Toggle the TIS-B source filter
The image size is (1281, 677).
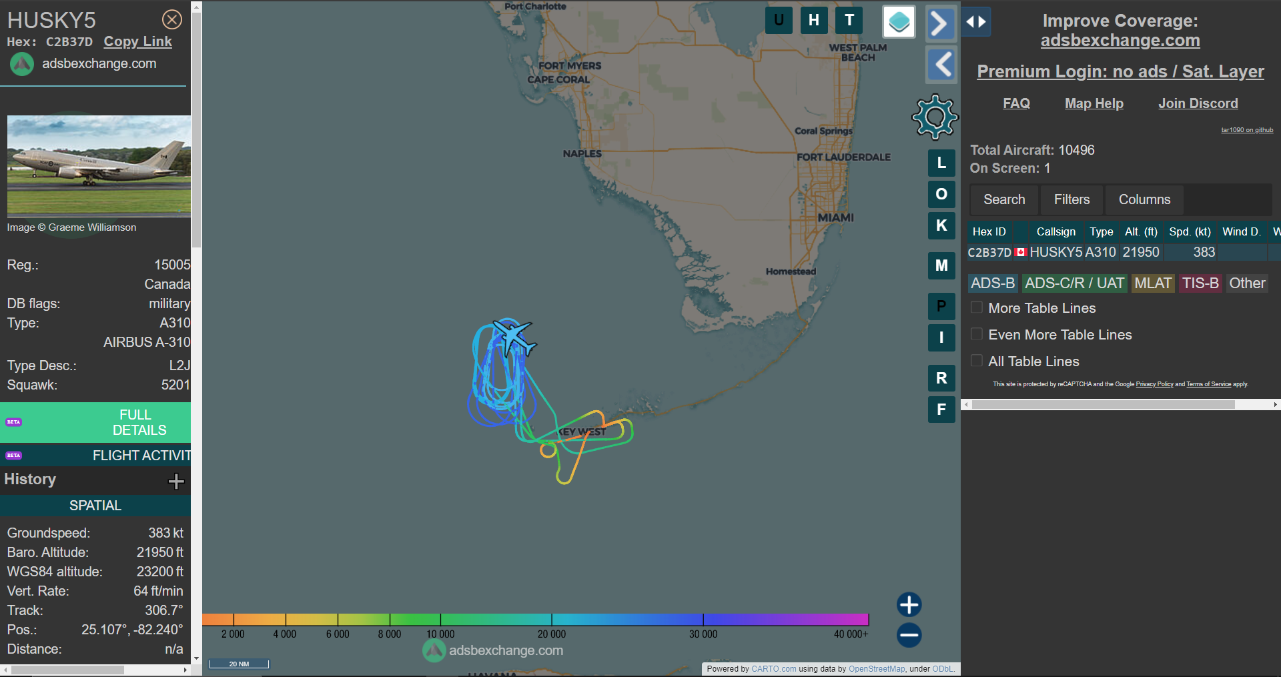click(x=1200, y=283)
